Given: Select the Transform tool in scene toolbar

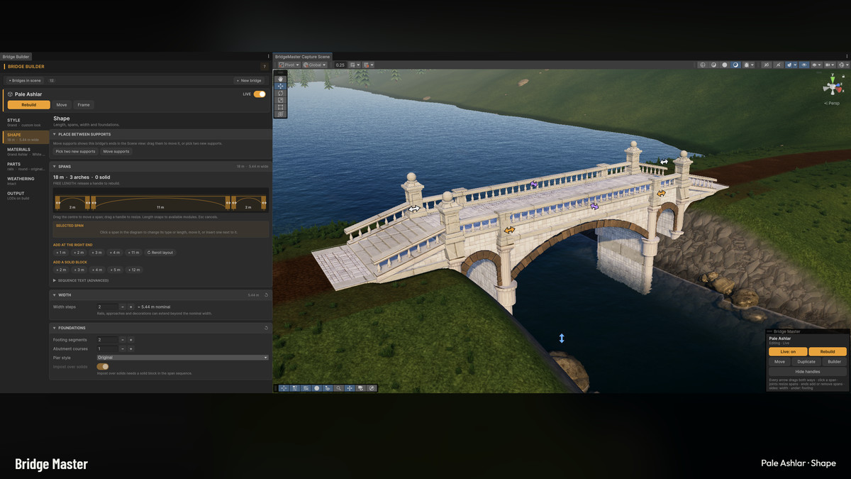Looking at the screenshot, I should point(281,114).
